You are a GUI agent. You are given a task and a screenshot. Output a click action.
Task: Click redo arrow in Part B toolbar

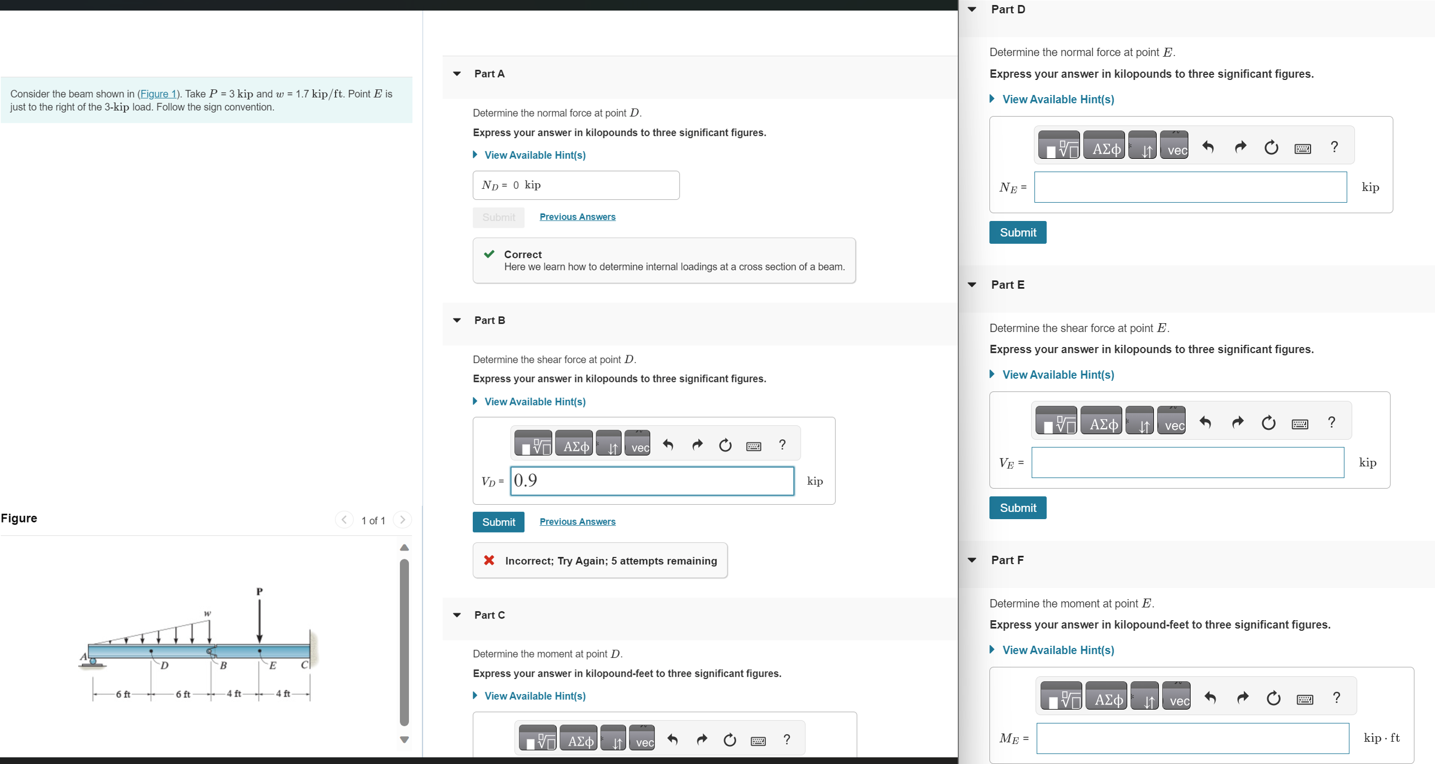click(x=697, y=444)
